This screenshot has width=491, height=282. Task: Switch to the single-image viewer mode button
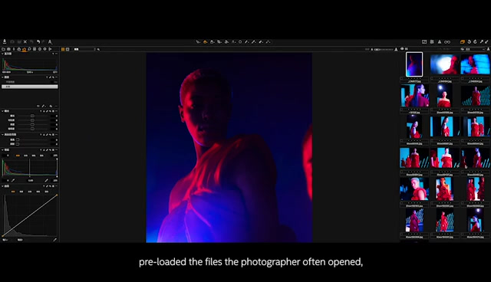(68, 49)
